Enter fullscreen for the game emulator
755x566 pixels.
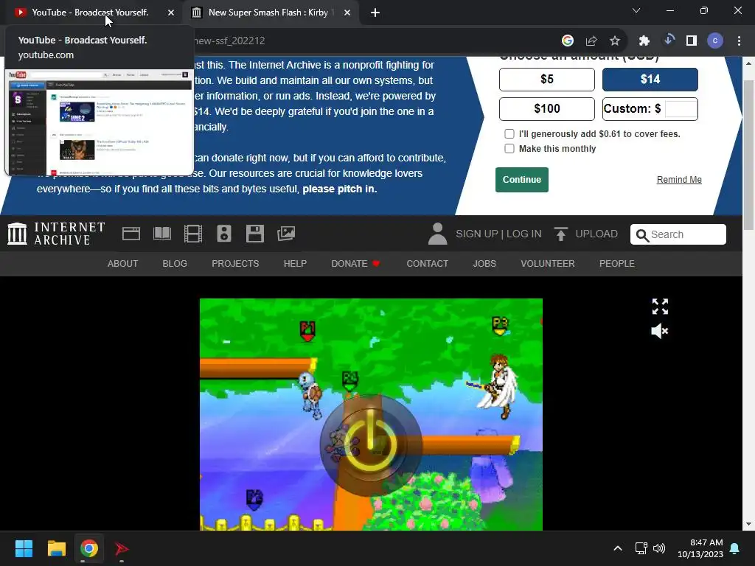pyautogui.click(x=660, y=307)
